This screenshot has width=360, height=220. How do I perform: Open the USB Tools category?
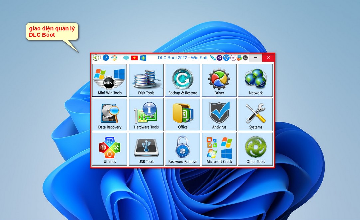[x=146, y=149]
